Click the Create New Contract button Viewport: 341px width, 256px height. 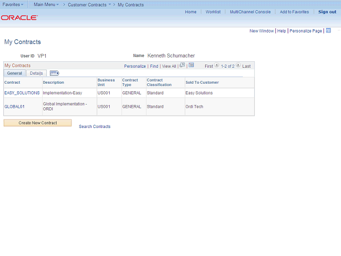[38, 123]
